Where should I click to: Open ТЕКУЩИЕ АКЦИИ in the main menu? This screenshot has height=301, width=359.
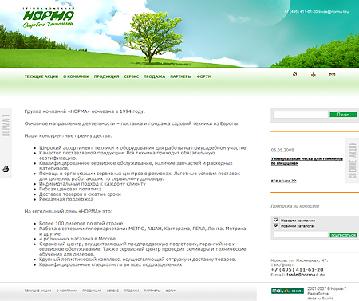click(41, 76)
